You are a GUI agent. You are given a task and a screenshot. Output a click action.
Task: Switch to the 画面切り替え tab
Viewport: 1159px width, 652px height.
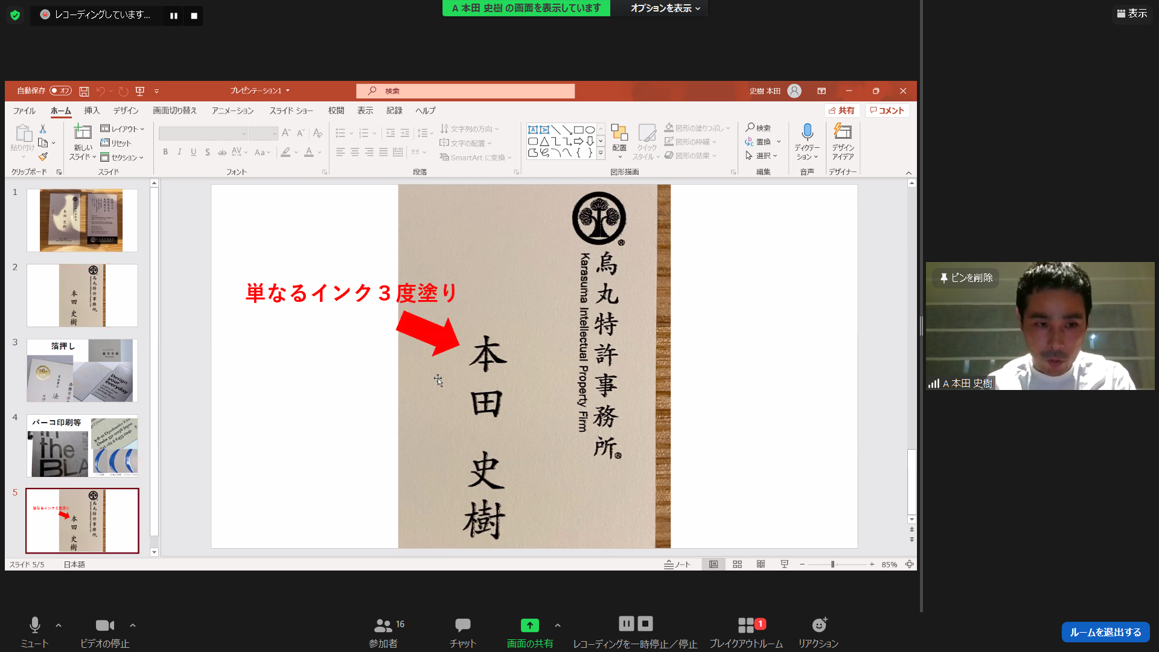tap(174, 110)
